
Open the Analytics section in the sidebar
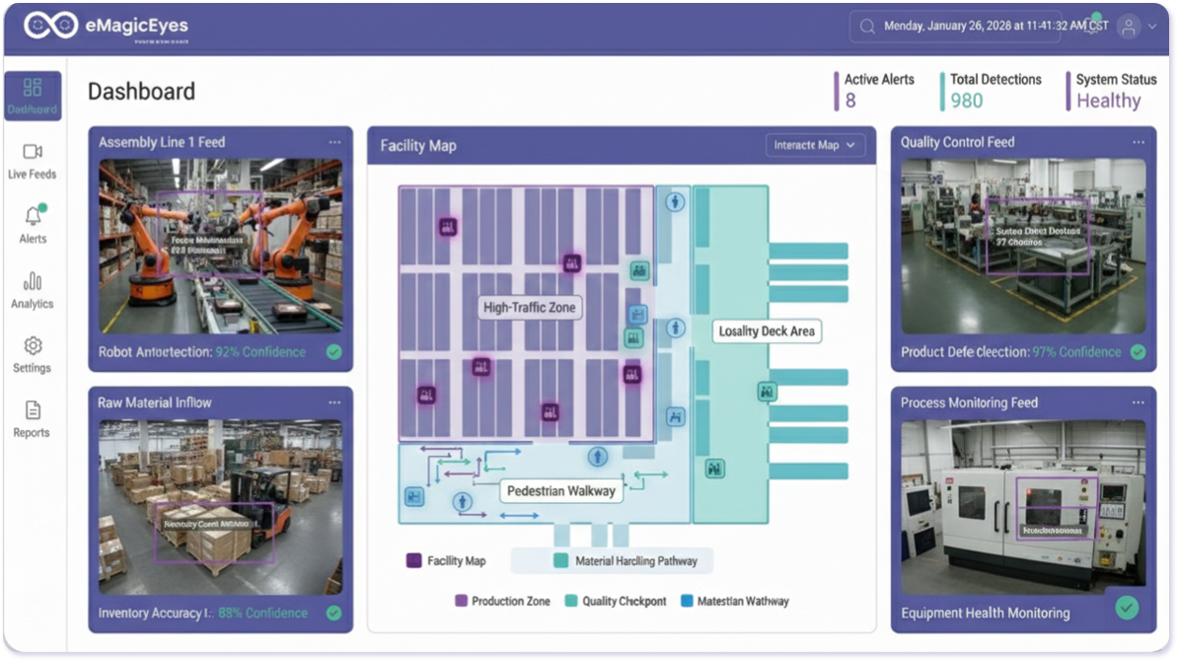tap(32, 291)
